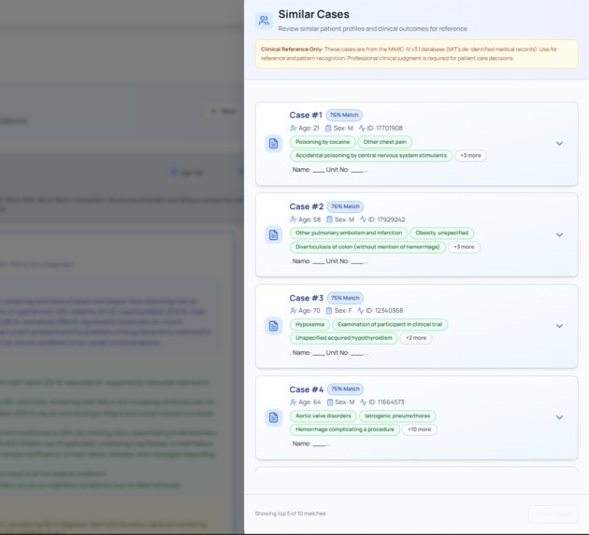Click the document icon for Case #1
589x535 pixels.
(x=273, y=143)
